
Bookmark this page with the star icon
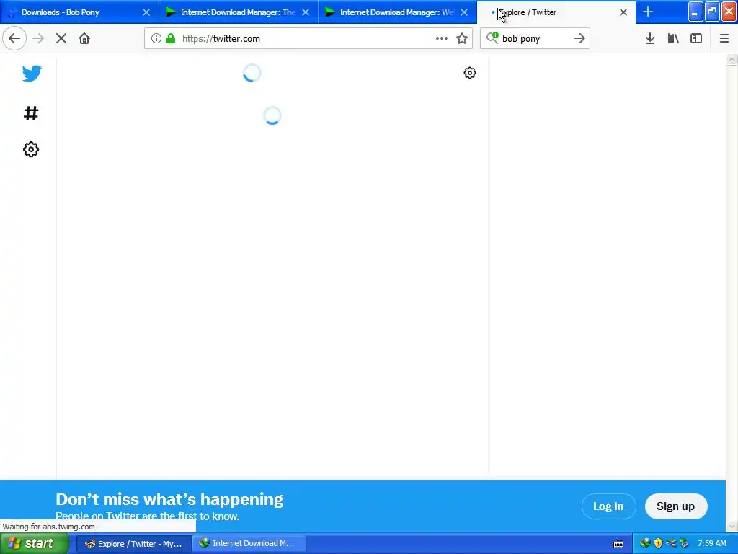click(x=462, y=39)
